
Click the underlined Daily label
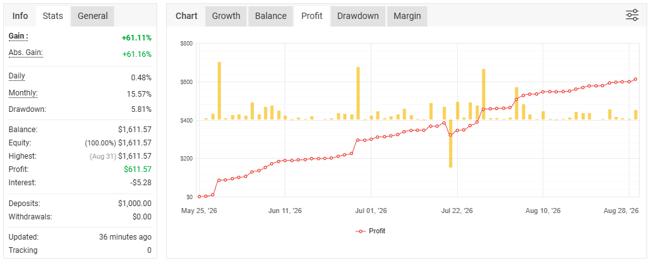16,76
